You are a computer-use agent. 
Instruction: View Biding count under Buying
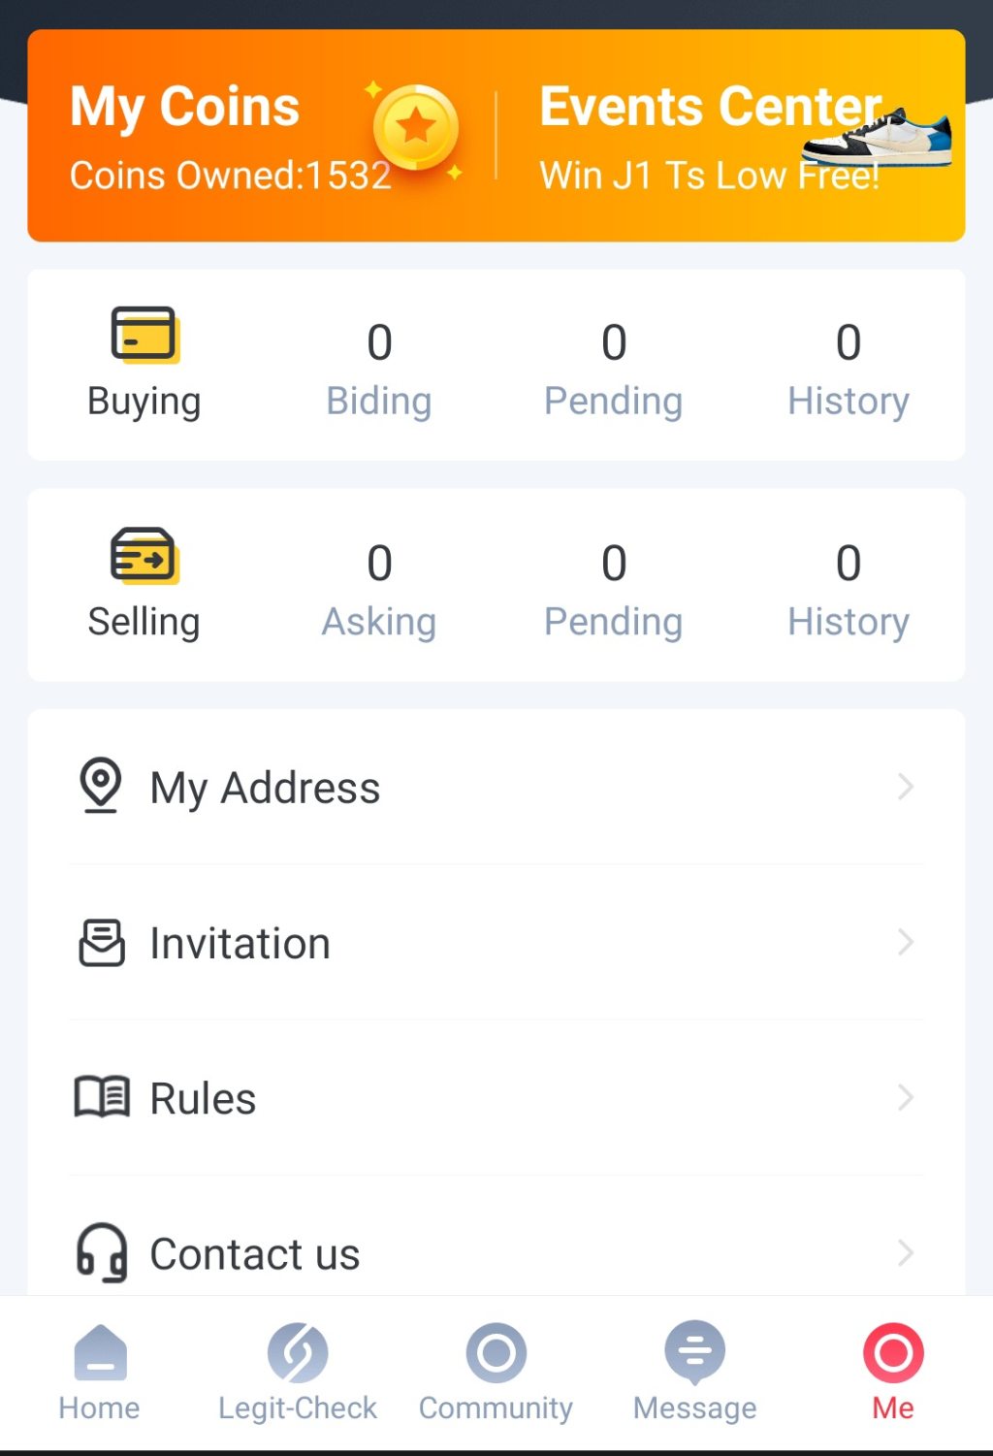tap(379, 370)
